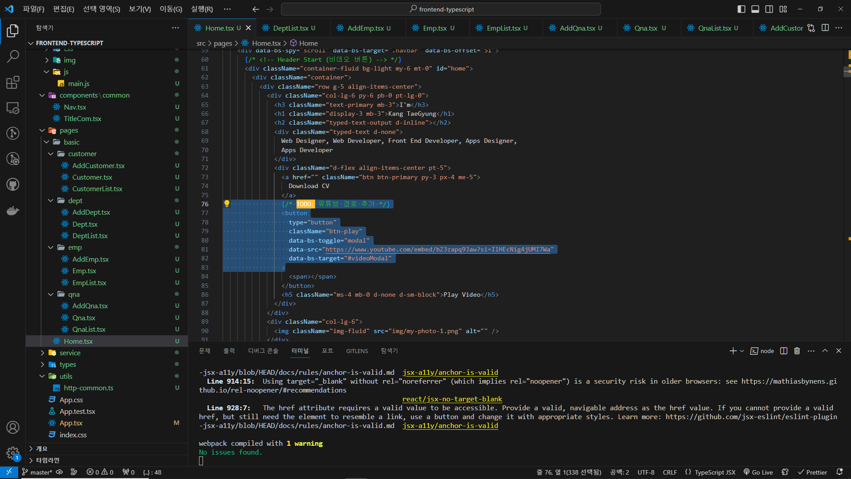Split the terminal panel

pos(784,351)
